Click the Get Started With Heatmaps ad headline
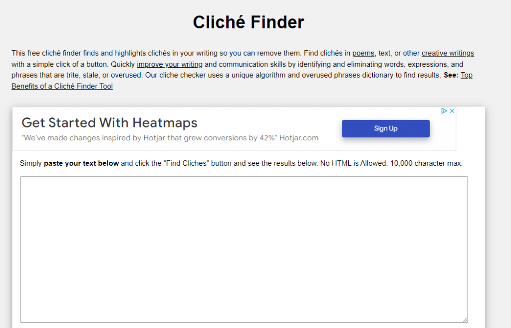The height and width of the screenshot is (328, 511). (x=109, y=123)
